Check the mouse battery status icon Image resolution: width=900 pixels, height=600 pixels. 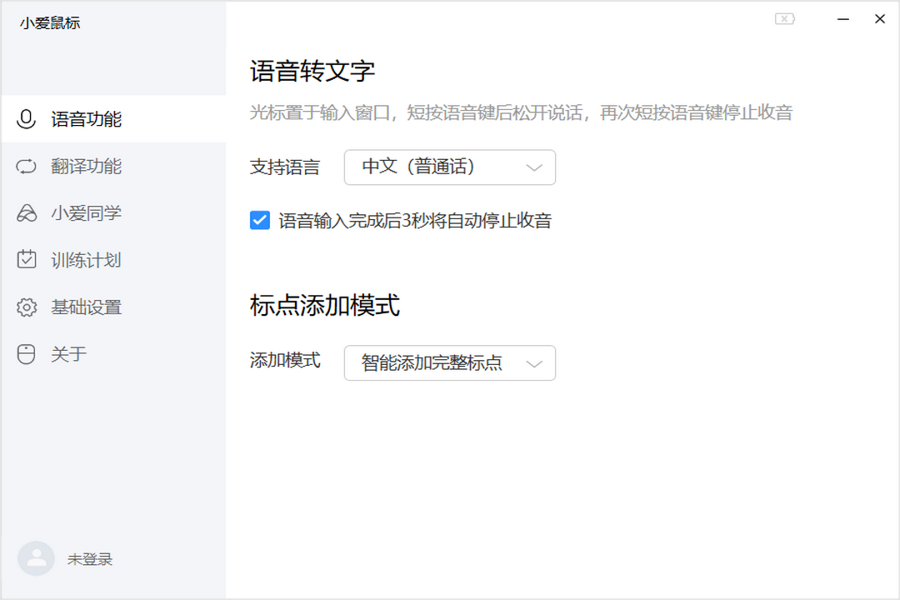point(784,18)
